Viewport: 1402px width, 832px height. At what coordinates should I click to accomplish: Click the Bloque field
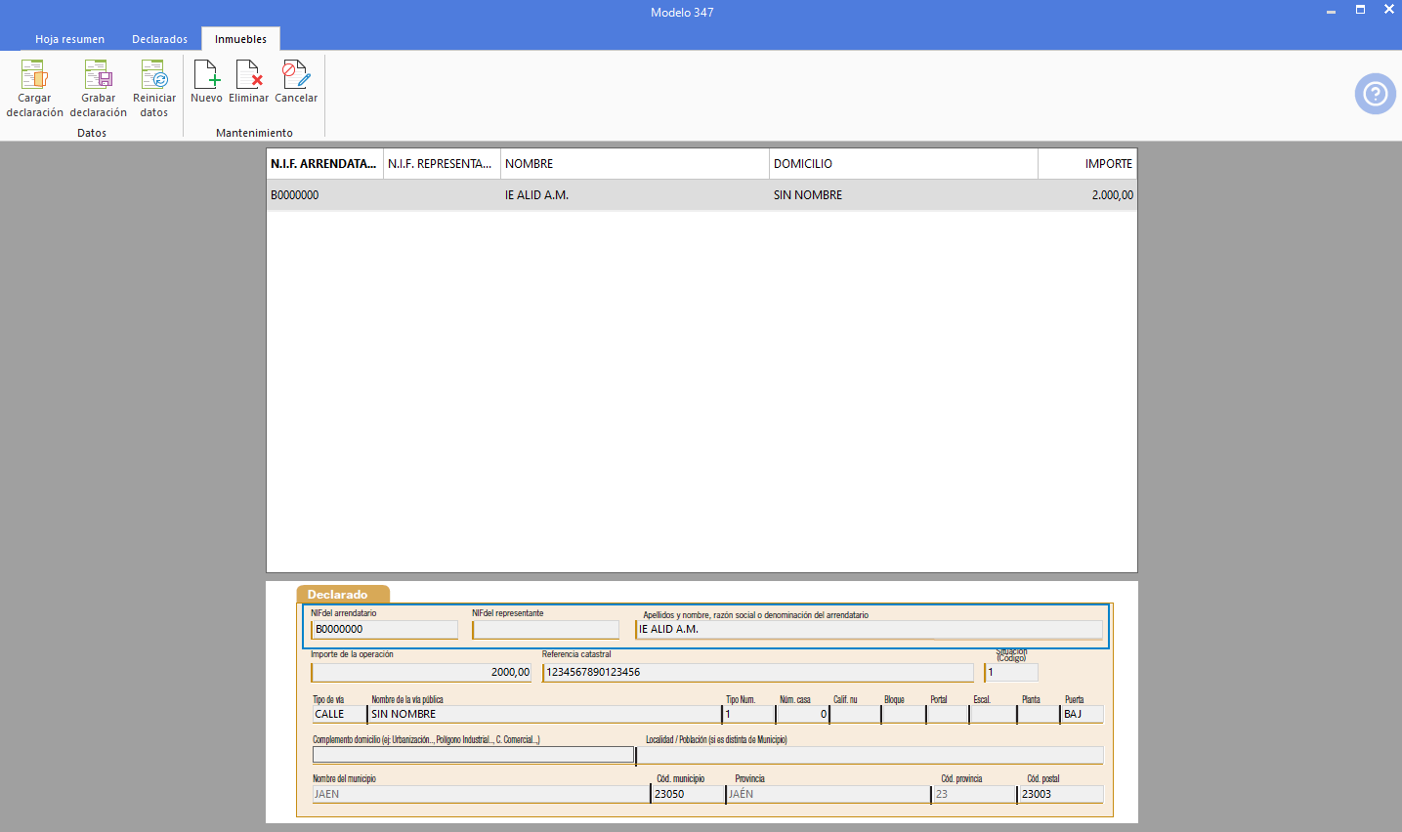[x=904, y=715]
